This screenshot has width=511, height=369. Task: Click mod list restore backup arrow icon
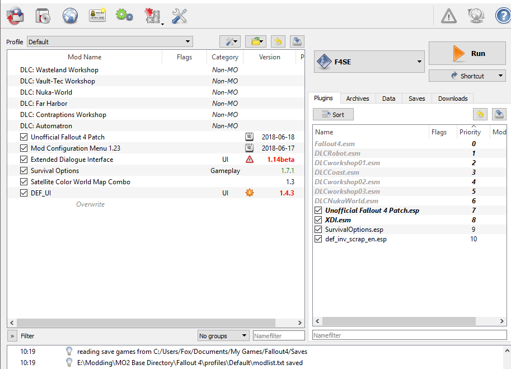pos(278,41)
